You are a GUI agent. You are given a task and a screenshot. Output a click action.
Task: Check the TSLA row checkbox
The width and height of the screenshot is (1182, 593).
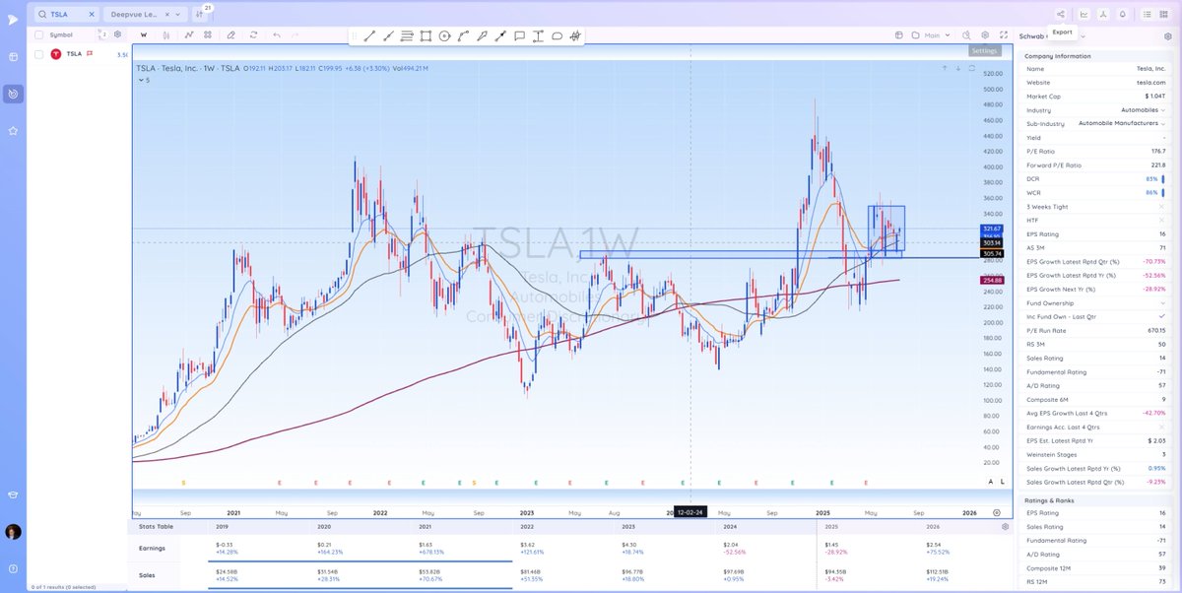click(x=39, y=54)
